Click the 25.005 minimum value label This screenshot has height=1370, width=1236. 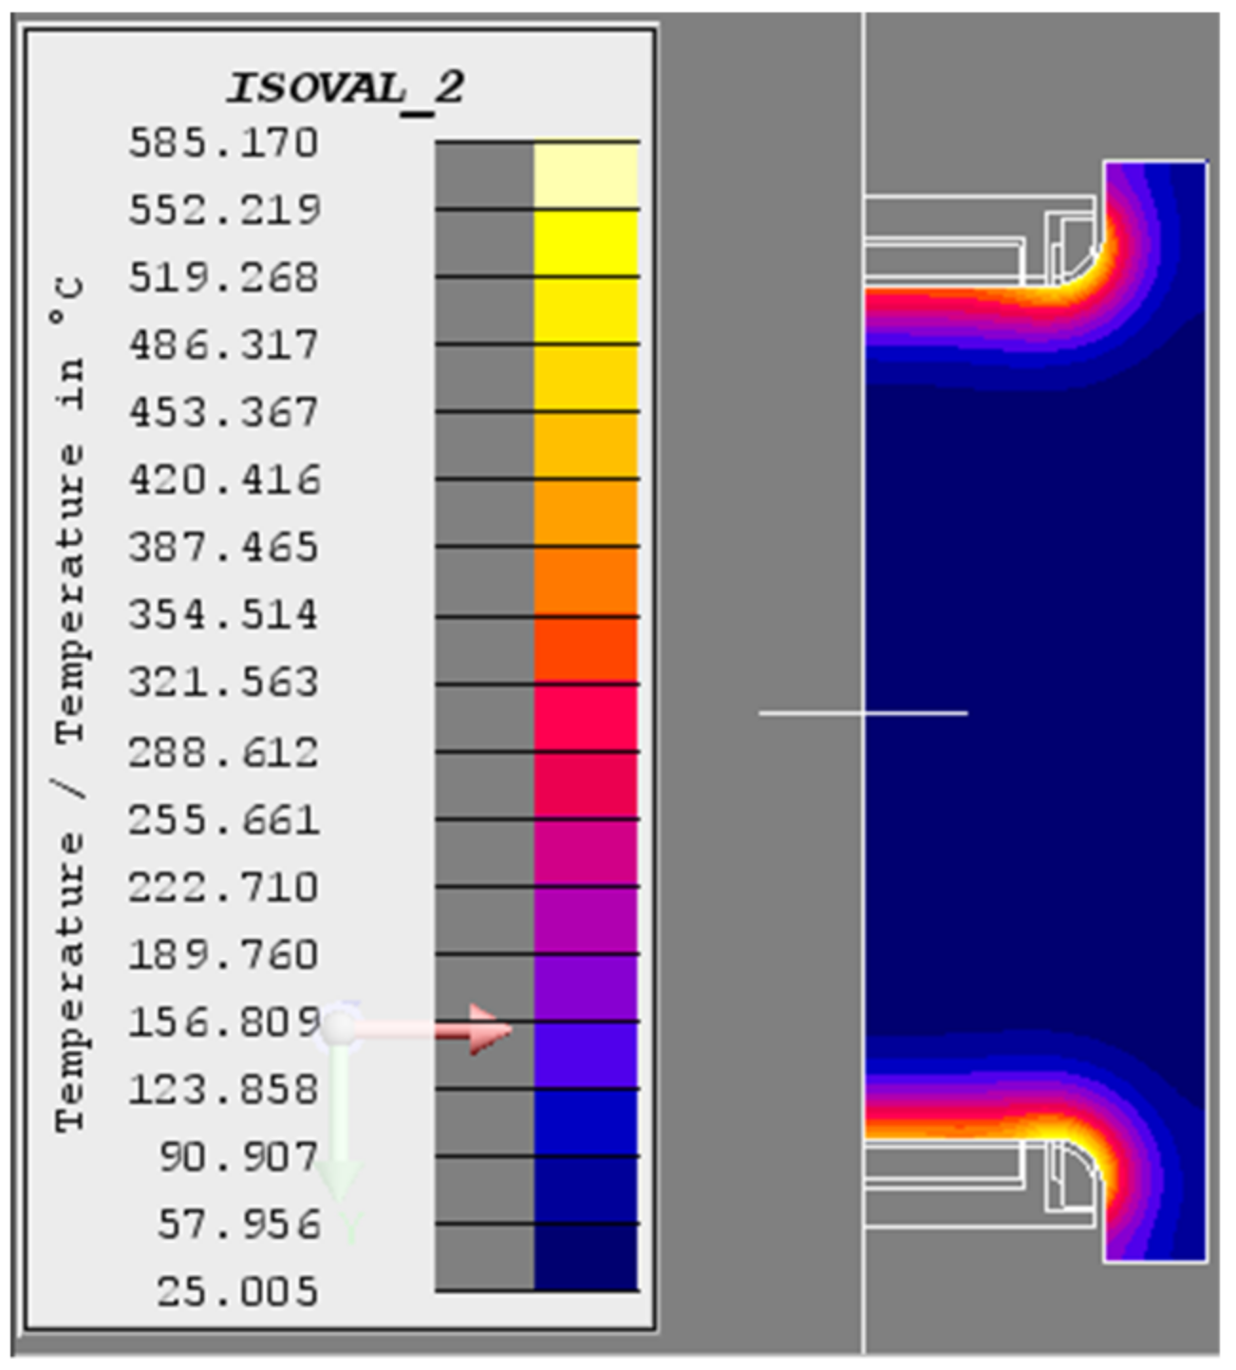coord(237,1292)
